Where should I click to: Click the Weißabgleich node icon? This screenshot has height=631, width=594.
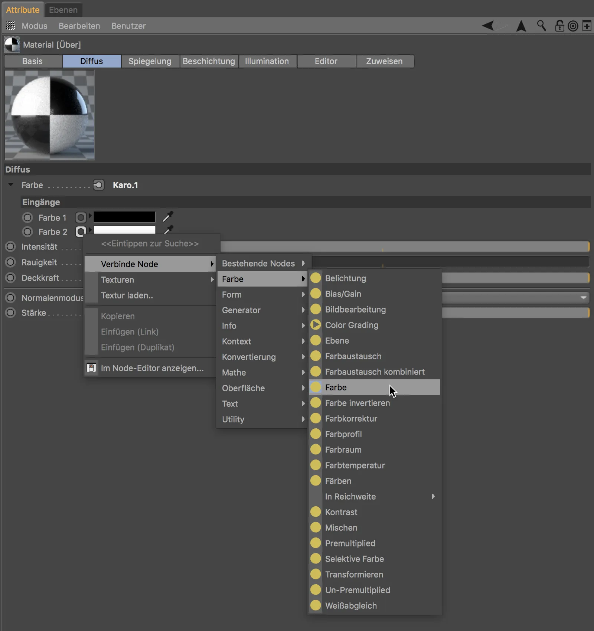(316, 605)
